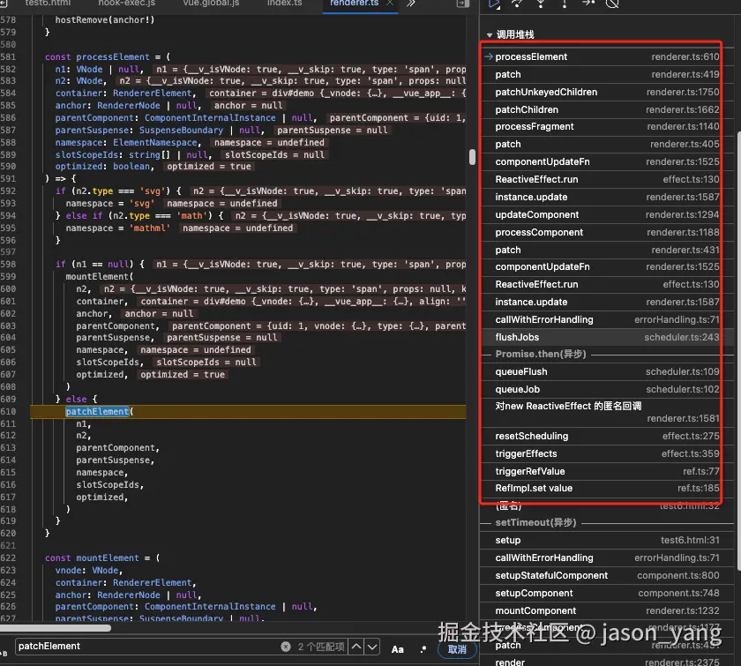Select the setup frame at test6.html:31
Image resolution: width=741 pixels, height=666 pixels.
pyautogui.click(x=607, y=540)
